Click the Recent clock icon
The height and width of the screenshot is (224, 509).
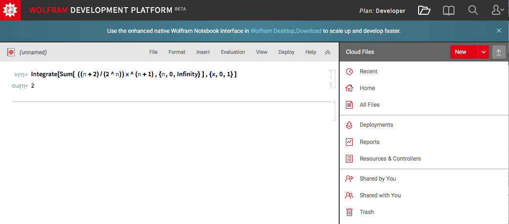click(x=349, y=71)
